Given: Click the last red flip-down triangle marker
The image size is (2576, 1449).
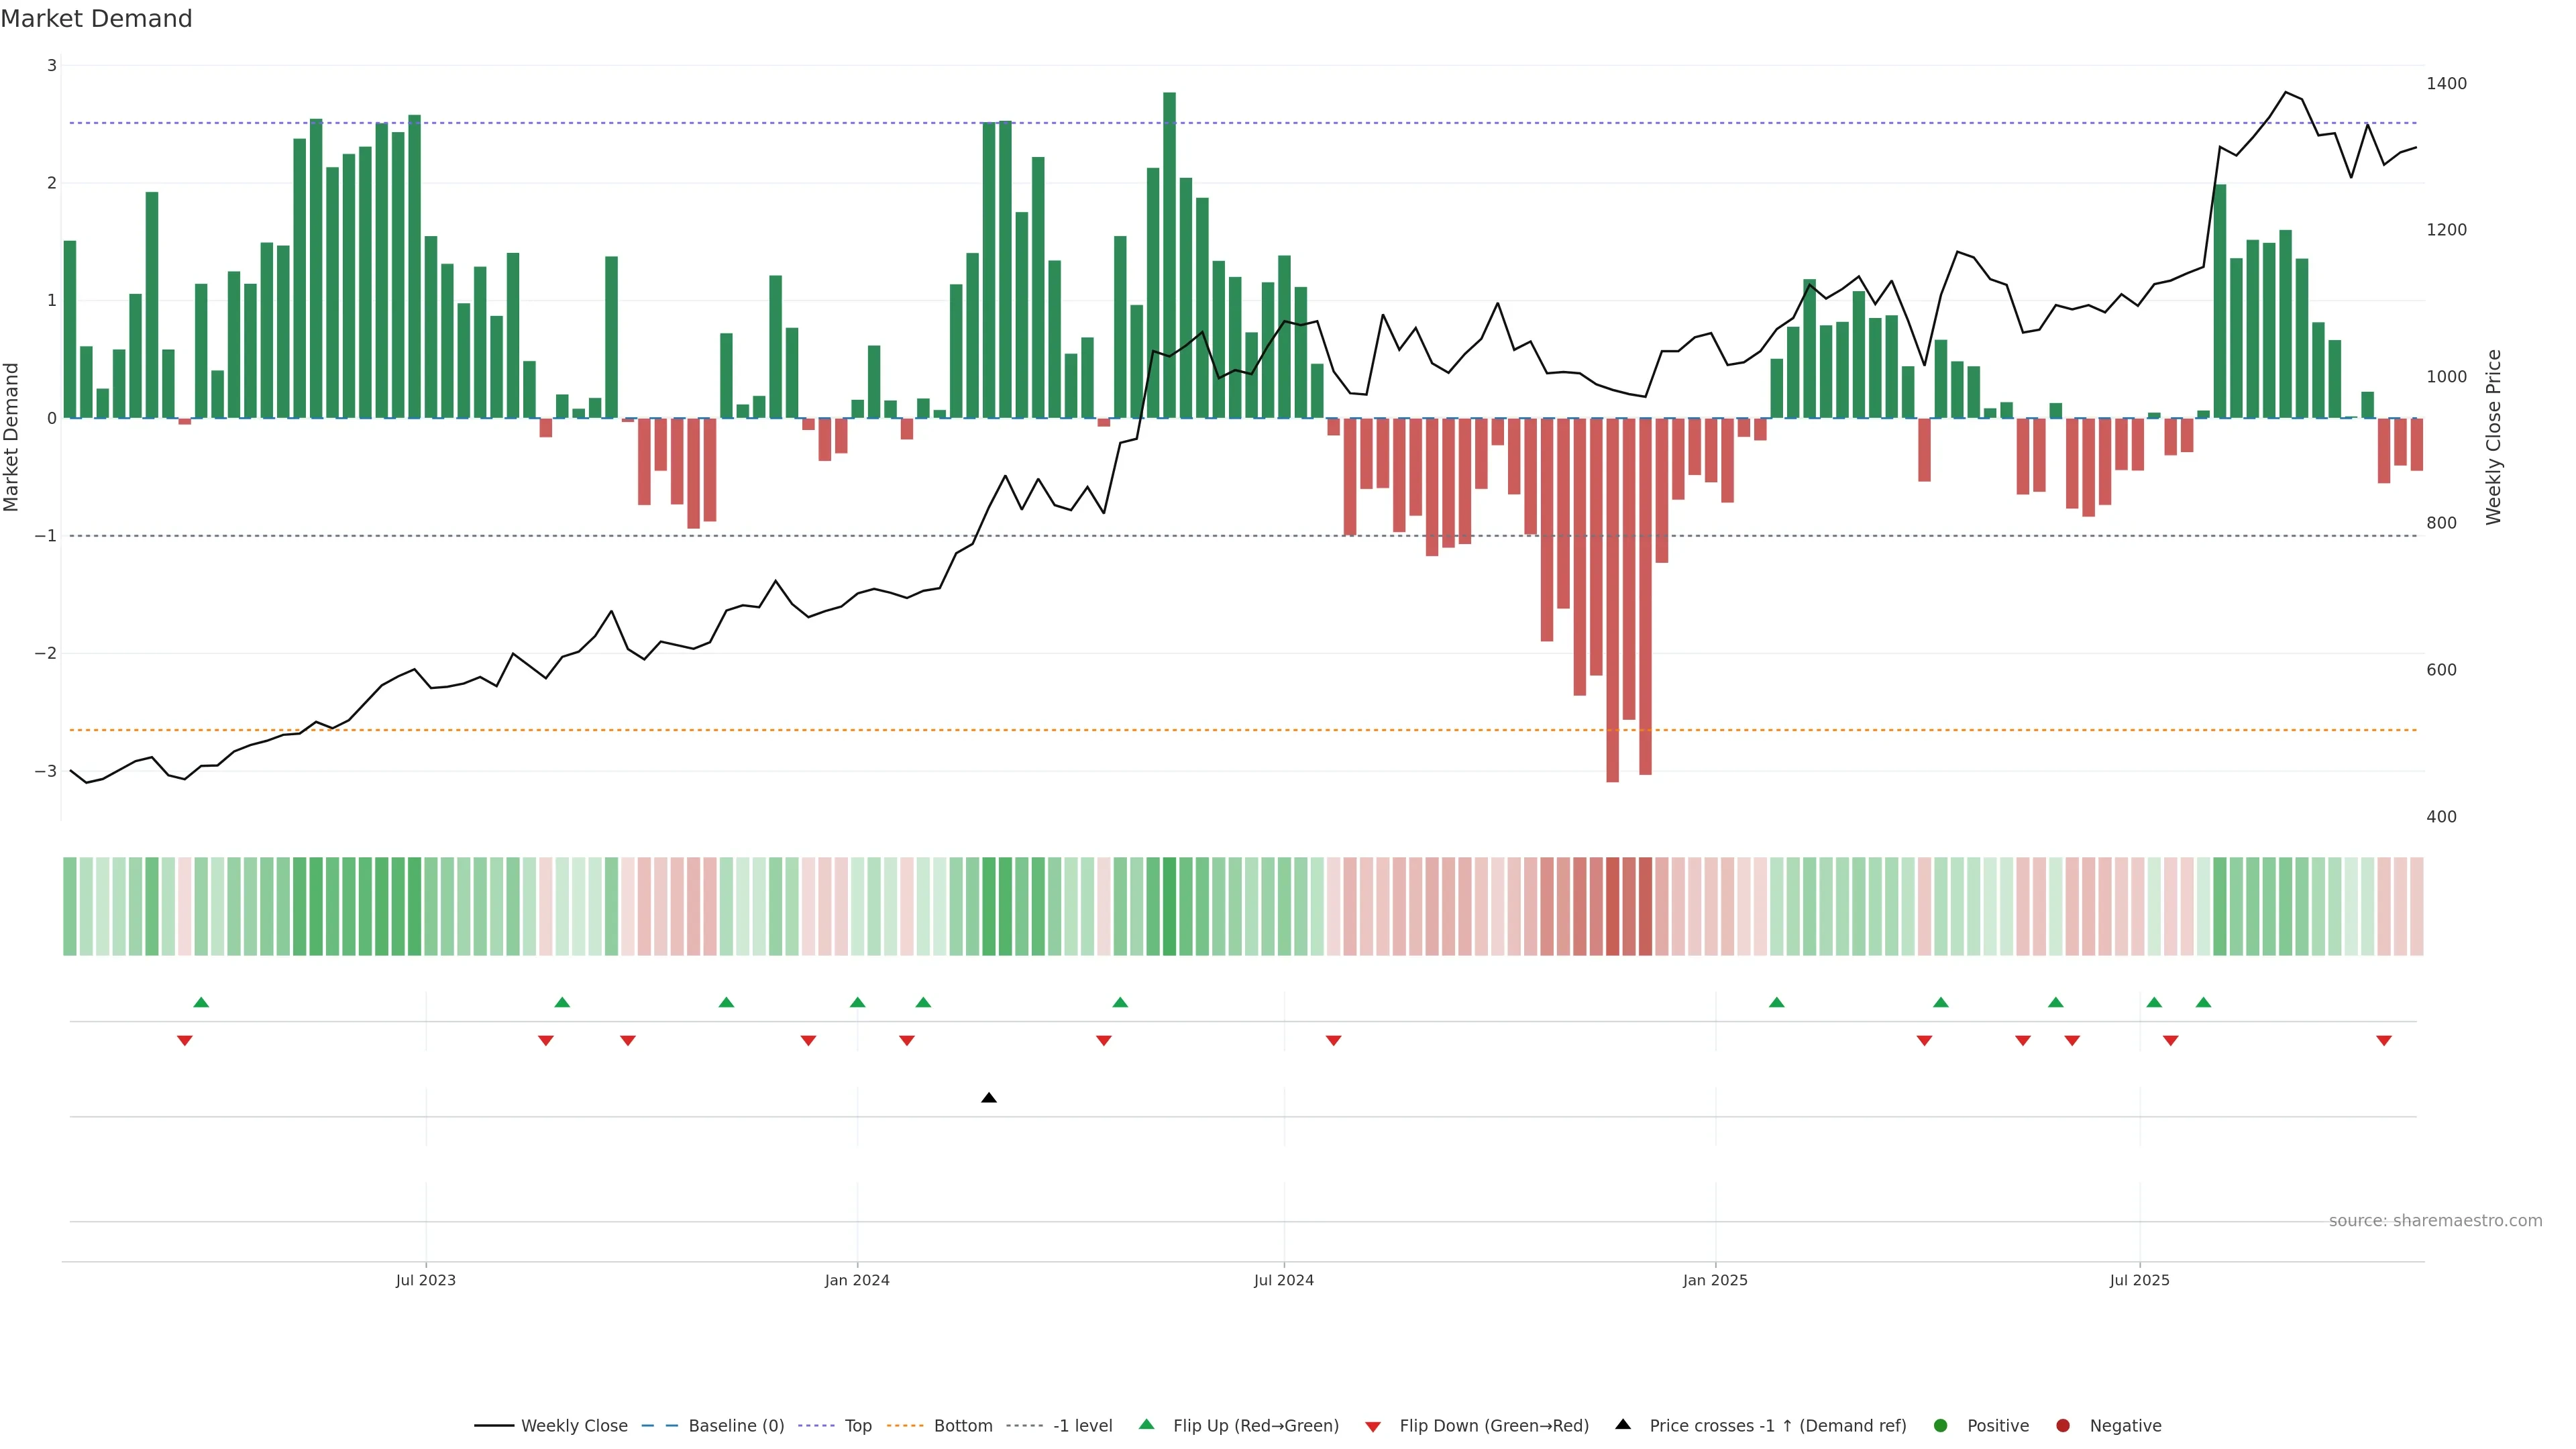Looking at the screenshot, I should point(2384,1041).
